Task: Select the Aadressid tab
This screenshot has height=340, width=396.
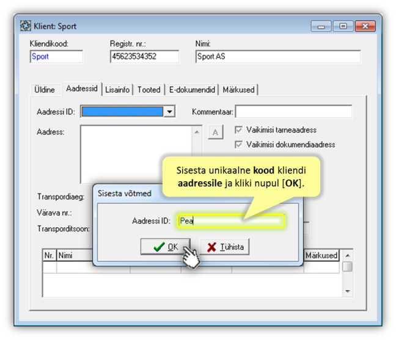Action: [x=81, y=89]
